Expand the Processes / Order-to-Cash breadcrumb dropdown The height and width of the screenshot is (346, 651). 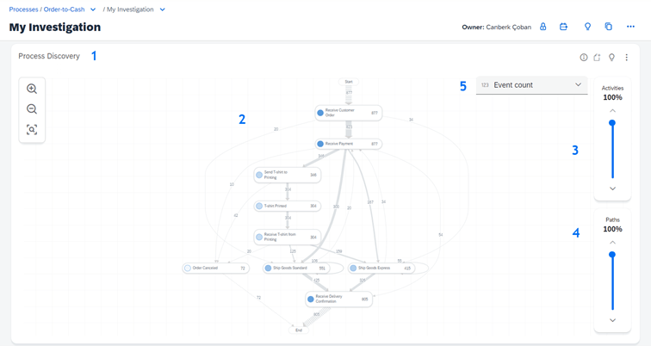93,9
